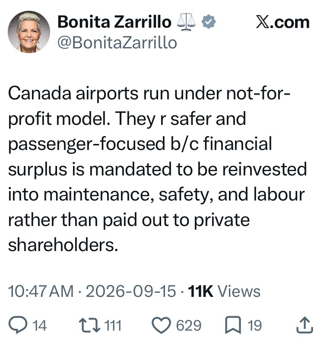Click the 14 replies count
Screen dimensions: 324x347
pos(40,325)
